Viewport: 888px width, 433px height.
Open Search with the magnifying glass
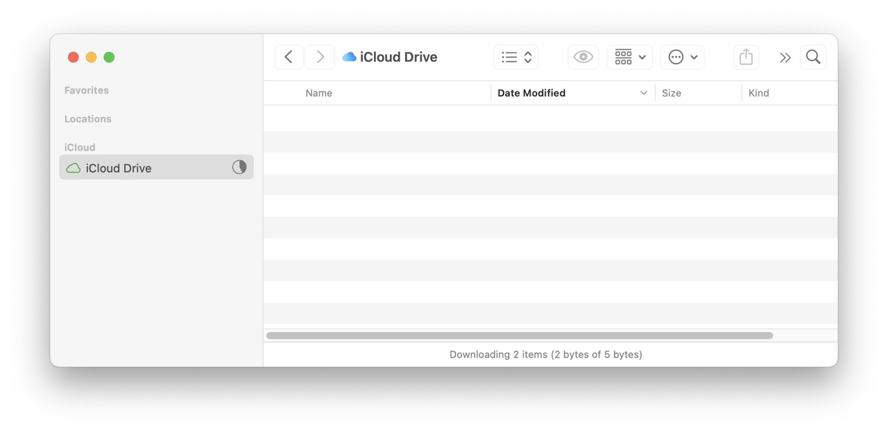click(x=813, y=57)
